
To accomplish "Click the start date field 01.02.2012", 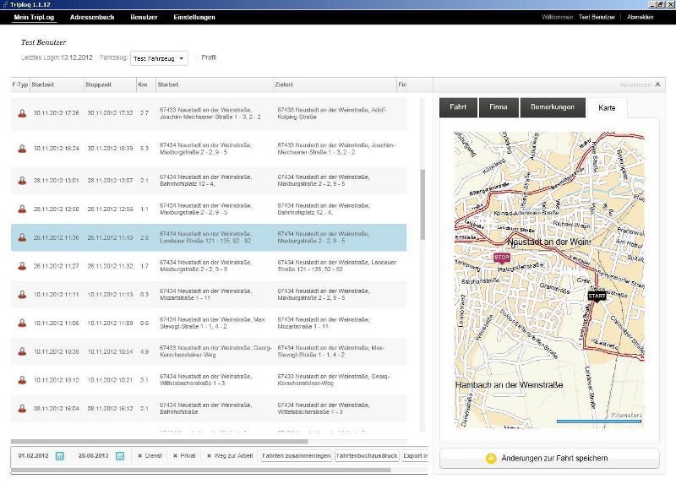I will [33, 455].
